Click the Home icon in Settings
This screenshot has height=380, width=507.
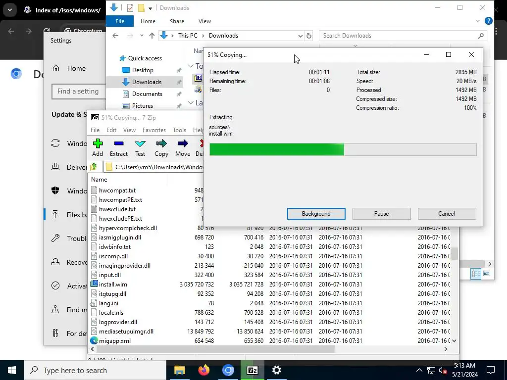56,68
